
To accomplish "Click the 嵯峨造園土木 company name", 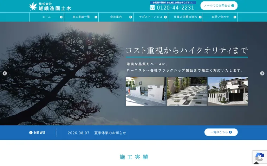I will pyautogui.click(x=55, y=8).
